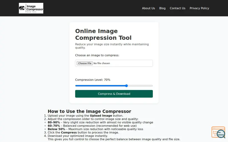Screen dimensions: 228x142
Task: Click the Choose File button
Action: coord(85,63)
